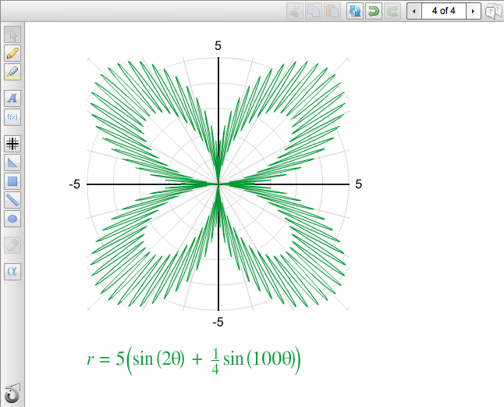The image size is (504, 407).
Task: Select the square shape tool
Action: pyautogui.click(x=12, y=181)
